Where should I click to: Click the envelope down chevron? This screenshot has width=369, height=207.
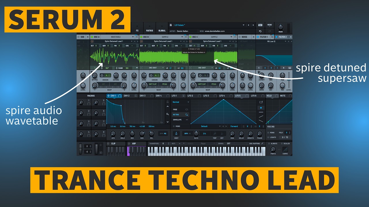167,122
